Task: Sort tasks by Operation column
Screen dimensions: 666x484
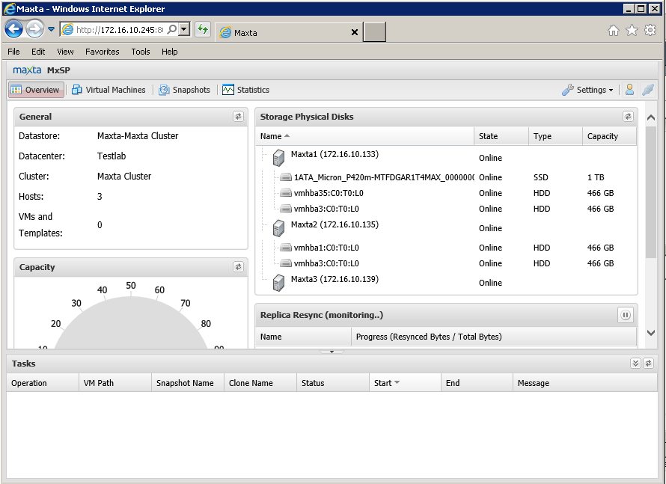Action: coord(43,383)
